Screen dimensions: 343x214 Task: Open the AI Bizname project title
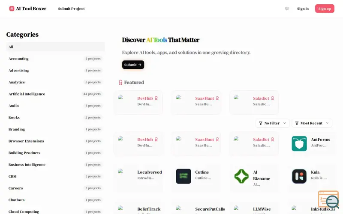tap(262, 175)
